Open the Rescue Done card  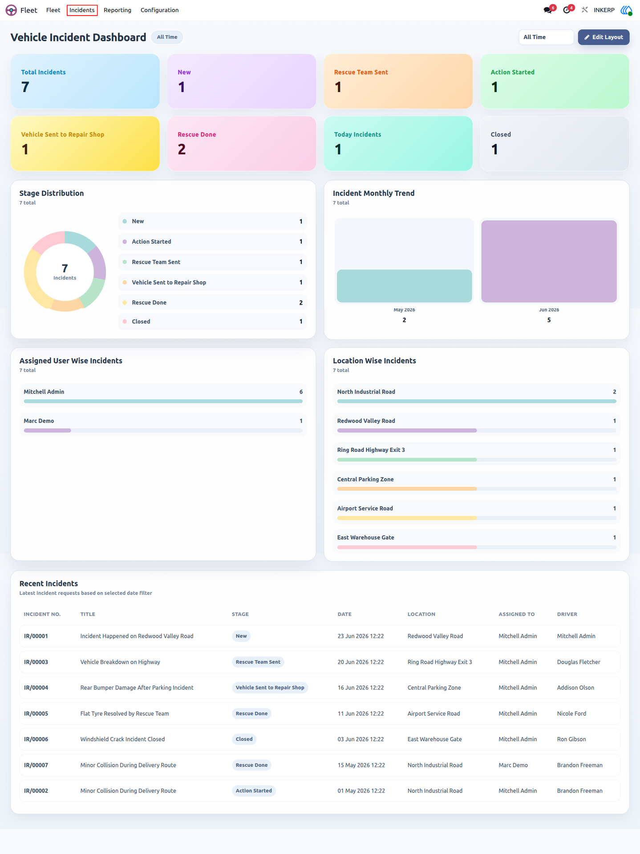pos(242,144)
